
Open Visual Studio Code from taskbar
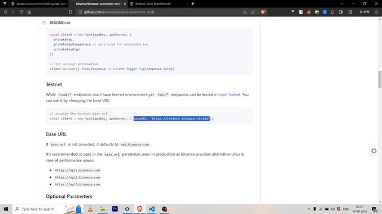pos(152,209)
